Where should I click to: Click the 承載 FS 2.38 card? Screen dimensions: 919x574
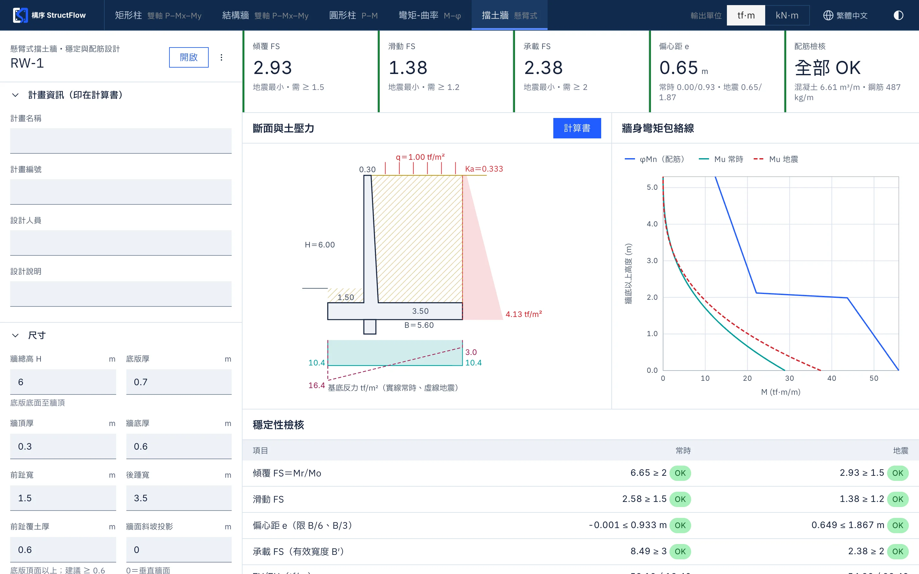(581, 71)
